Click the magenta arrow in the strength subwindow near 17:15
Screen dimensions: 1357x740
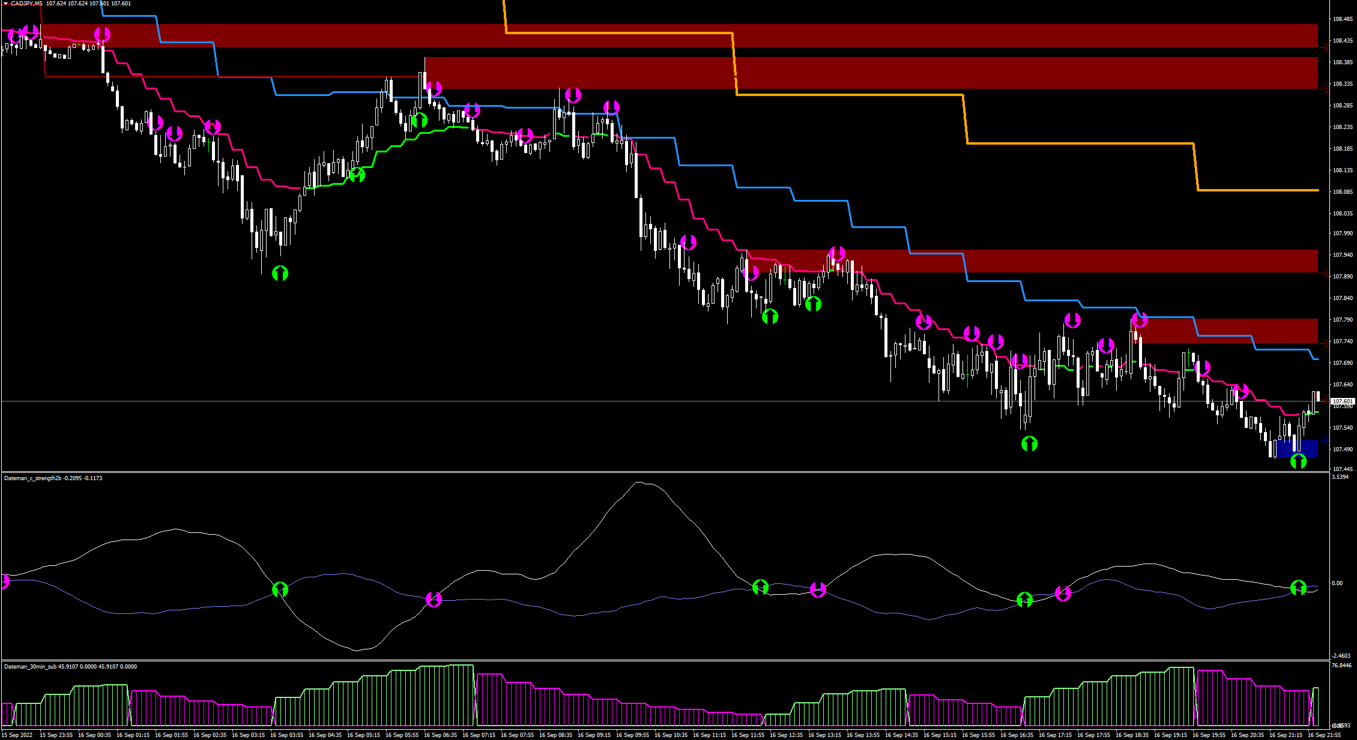click(1063, 593)
